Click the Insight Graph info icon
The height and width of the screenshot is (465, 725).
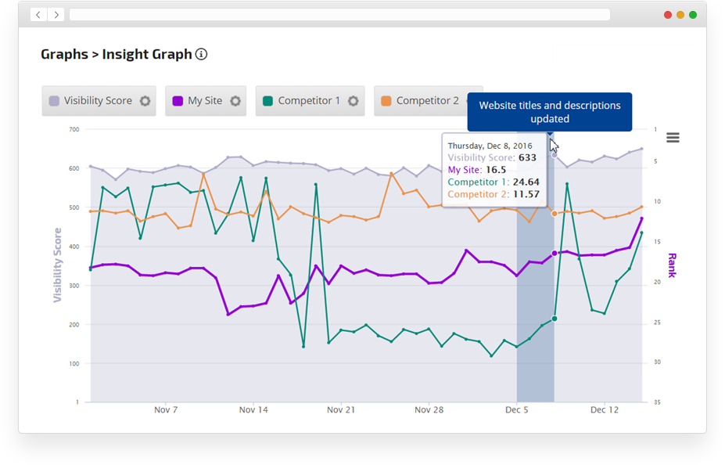pyautogui.click(x=202, y=55)
